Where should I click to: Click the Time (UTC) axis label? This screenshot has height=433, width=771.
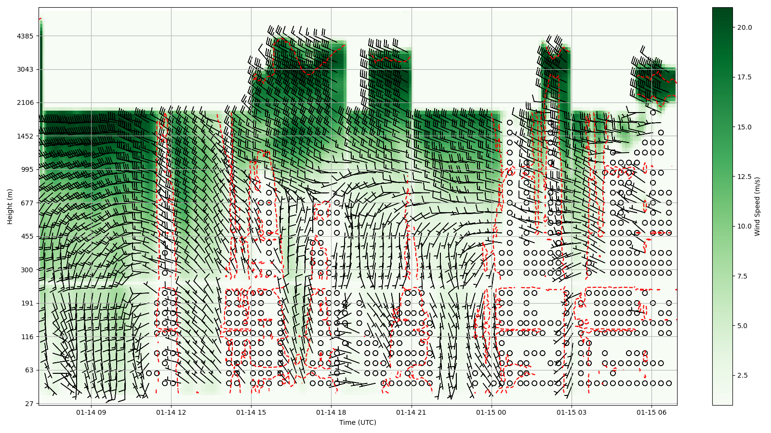pos(358,423)
